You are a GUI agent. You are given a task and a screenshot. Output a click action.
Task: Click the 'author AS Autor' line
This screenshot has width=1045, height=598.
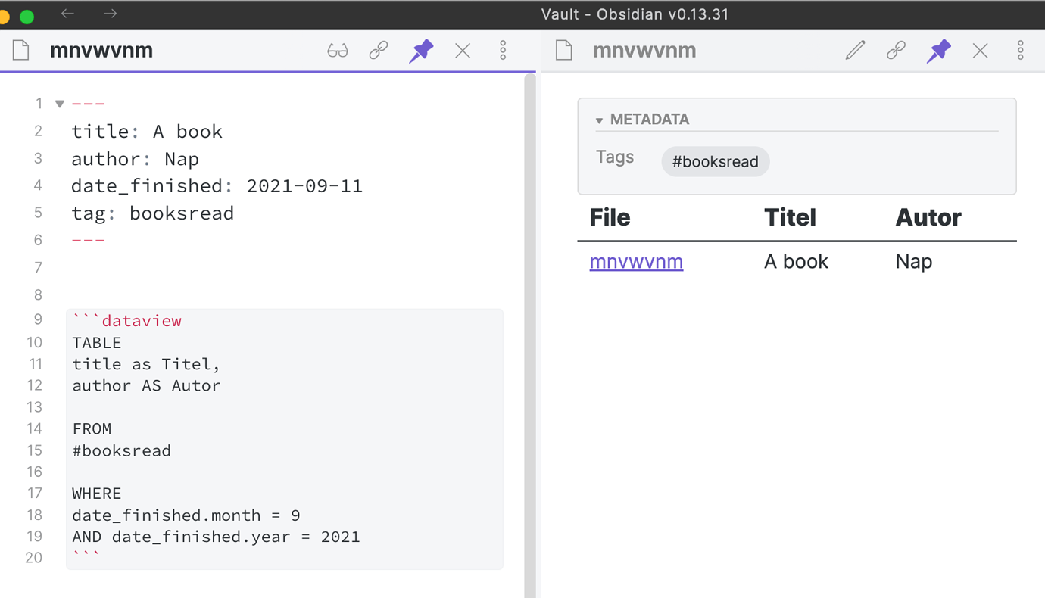coord(146,385)
